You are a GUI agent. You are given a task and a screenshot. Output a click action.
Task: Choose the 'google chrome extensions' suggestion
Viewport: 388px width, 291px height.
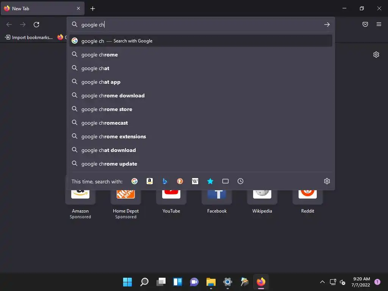(201, 136)
